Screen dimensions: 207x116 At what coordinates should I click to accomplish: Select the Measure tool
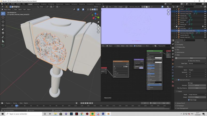pyautogui.click(x=3, y=41)
